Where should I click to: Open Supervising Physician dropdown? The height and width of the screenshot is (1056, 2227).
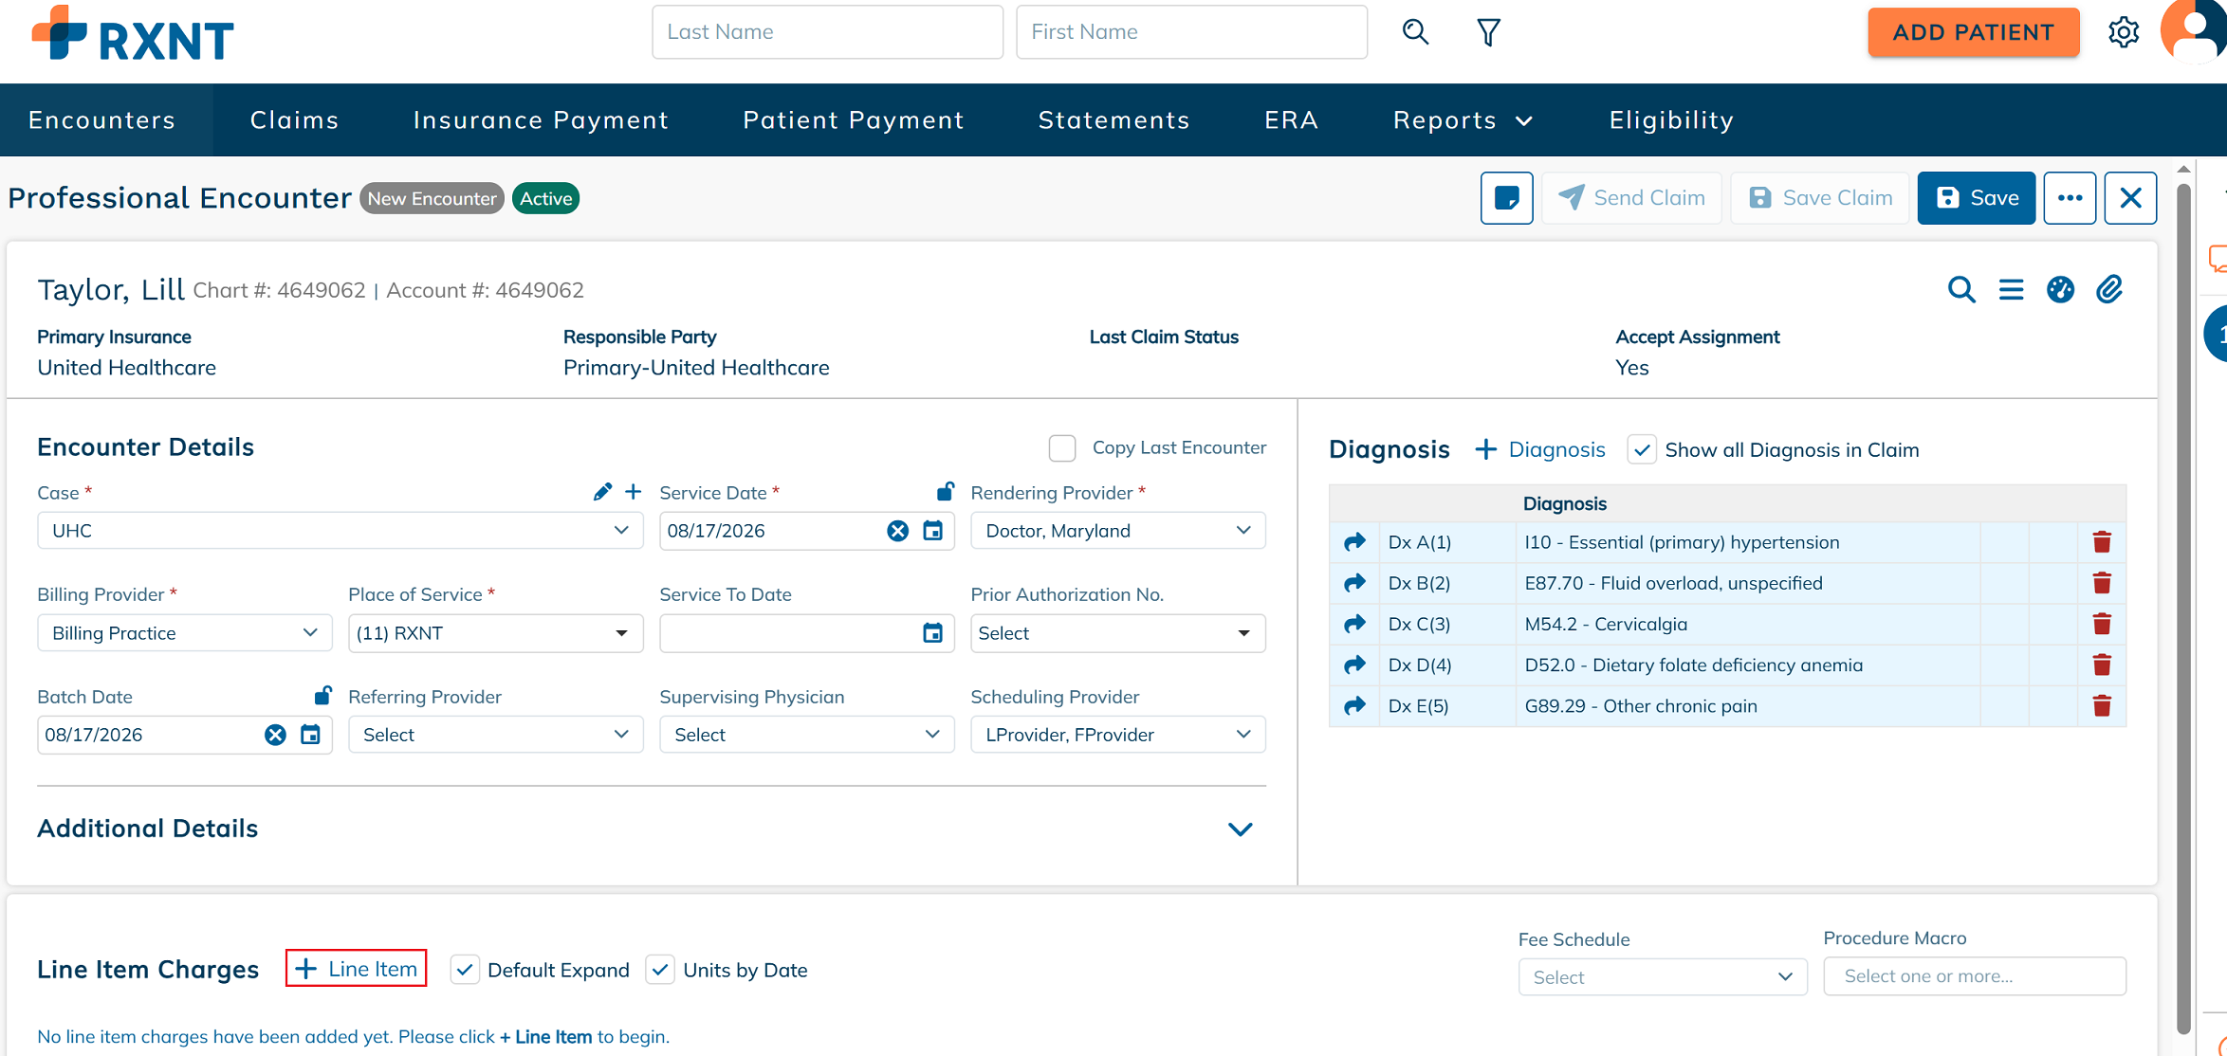click(x=807, y=735)
